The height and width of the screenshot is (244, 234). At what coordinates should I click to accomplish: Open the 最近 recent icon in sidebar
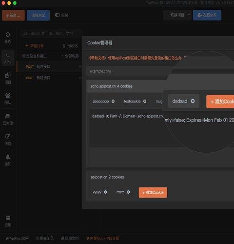(x=8, y=38)
